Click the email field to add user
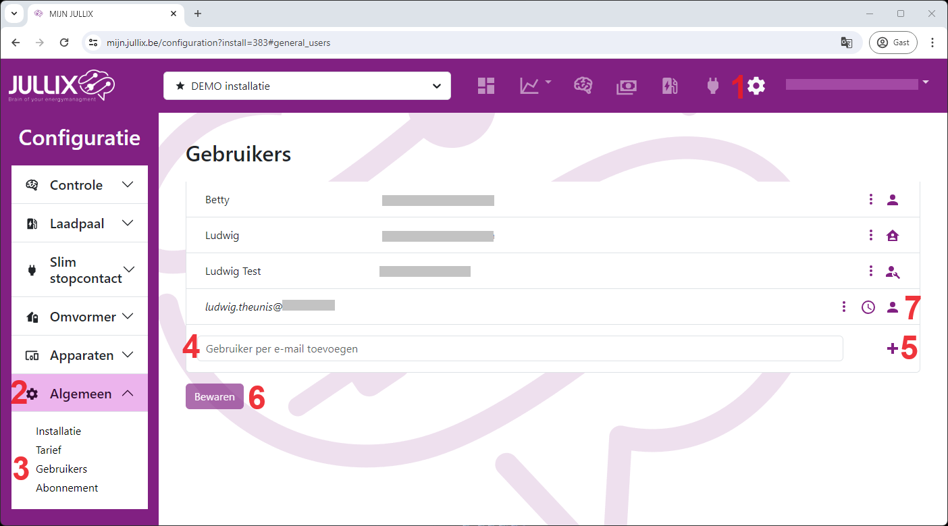The image size is (948, 526). pyautogui.click(x=520, y=349)
